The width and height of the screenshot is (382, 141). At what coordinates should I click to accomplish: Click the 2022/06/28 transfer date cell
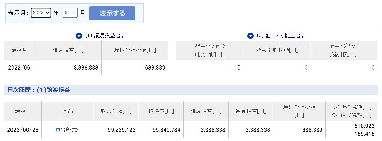23,130
